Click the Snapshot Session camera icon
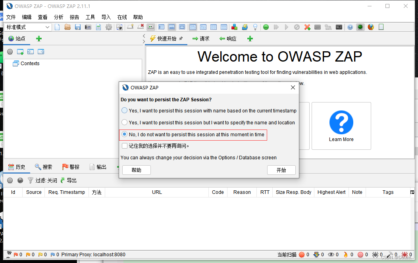Viewport: 418px width, 263px height. [x=88, y=27]
